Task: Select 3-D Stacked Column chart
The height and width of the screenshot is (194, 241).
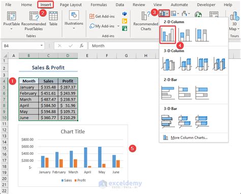Action: [x=185, y=64]
